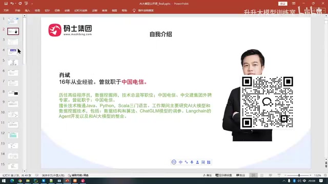Toggle Chinese/English mode 中 on IME toolbar
The height and width of the screenshot is (184, 328).
tap(180, 162)
